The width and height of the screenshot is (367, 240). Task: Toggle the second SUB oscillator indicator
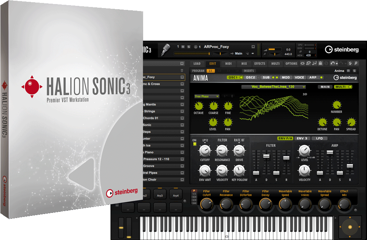(277, 77)
